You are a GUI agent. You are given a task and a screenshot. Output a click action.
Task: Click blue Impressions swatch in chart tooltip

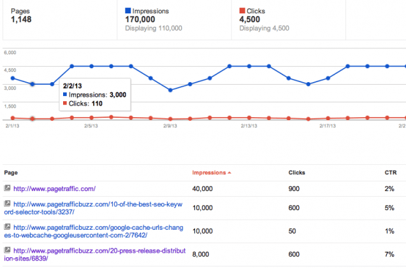coord(64,95)
